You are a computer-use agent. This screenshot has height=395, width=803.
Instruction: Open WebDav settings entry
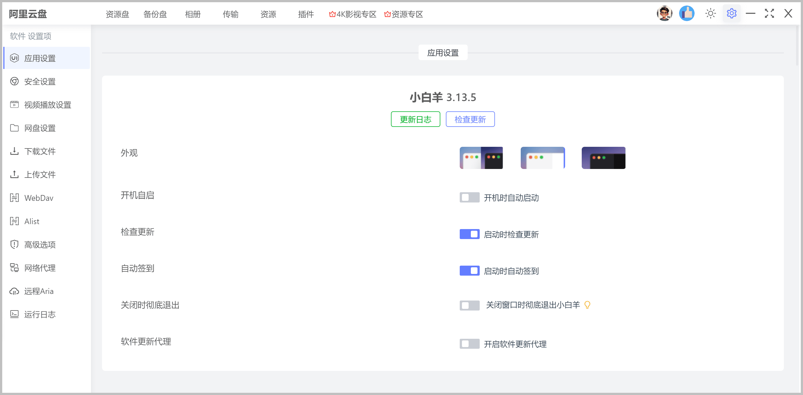coord(47,198)
